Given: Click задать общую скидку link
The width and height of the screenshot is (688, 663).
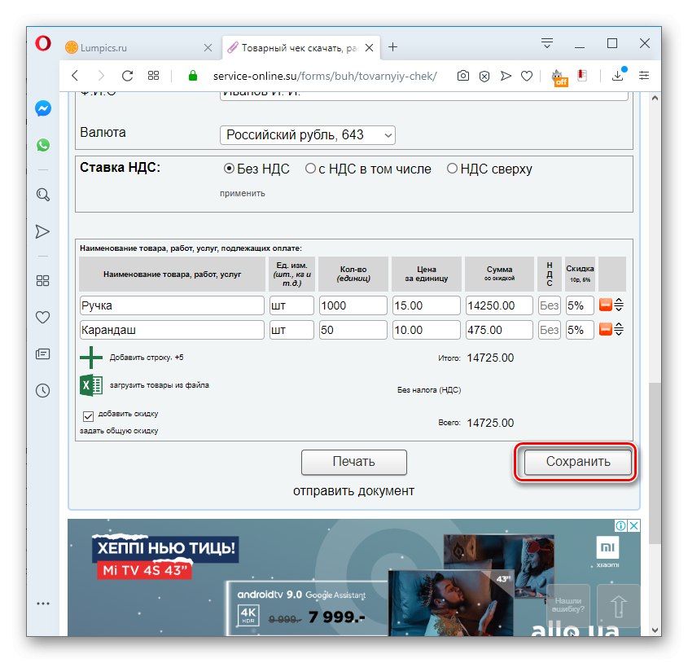Looking at the screenshot, I should pos(119,431).
